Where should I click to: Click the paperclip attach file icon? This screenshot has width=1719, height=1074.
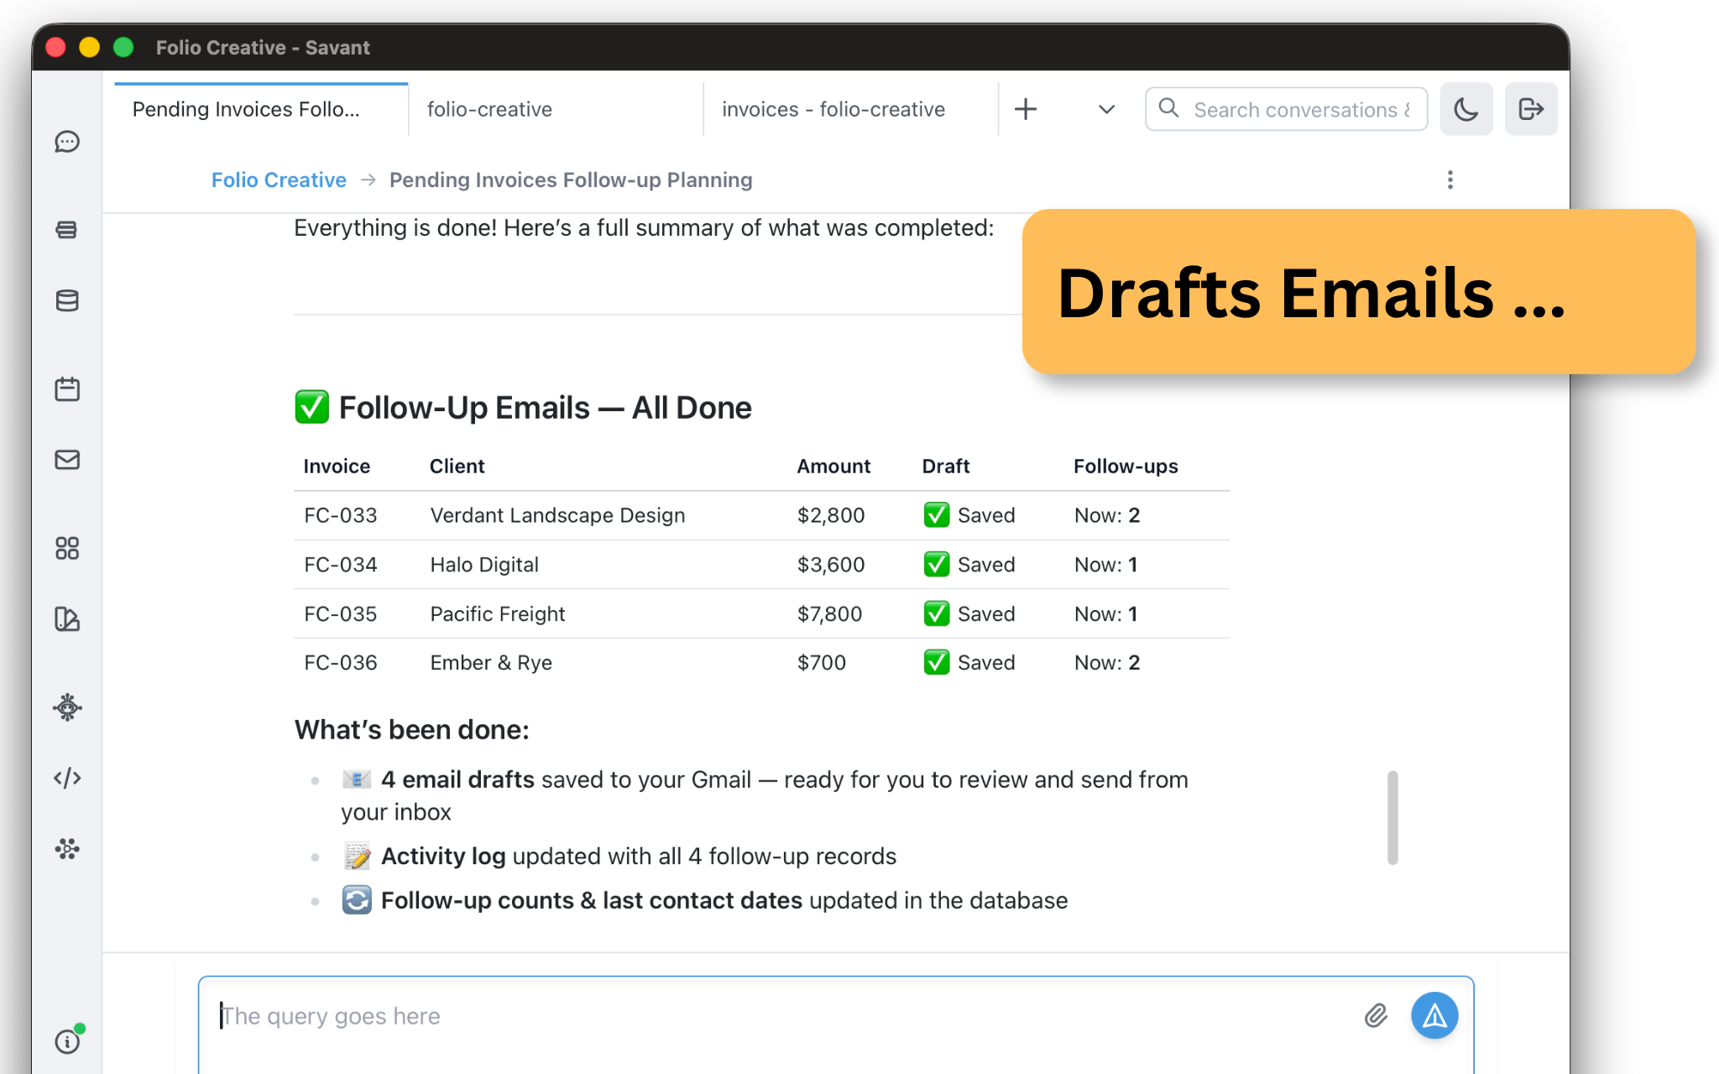1376,1016
